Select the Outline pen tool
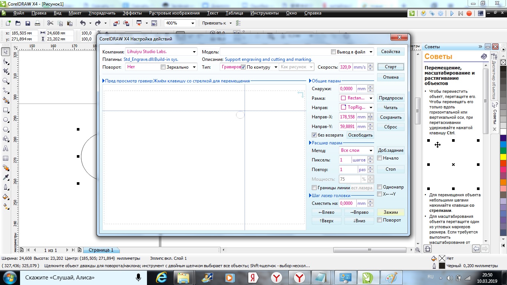Viewport: 507px width, 285px height. [x=6, y=187]
